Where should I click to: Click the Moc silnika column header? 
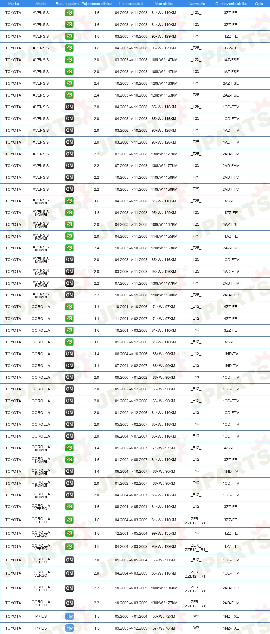point(164,4)
